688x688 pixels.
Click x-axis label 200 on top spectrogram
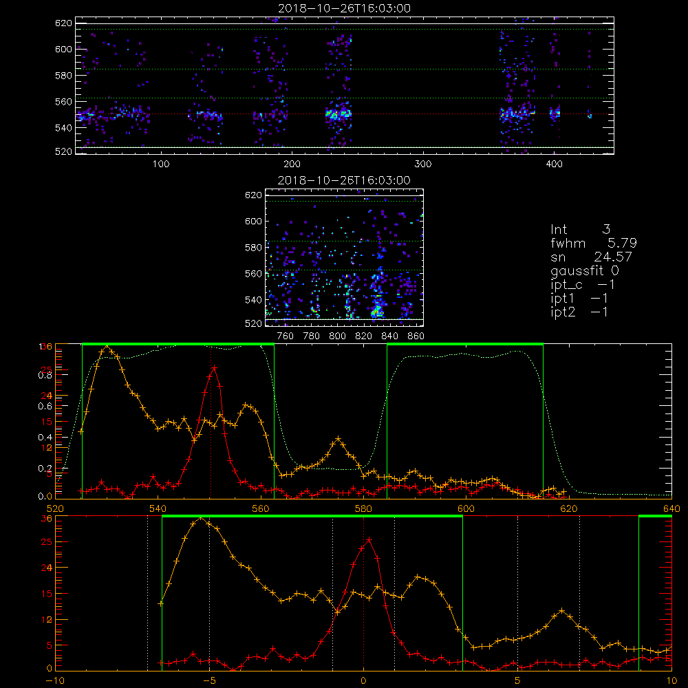coord(292,164)
